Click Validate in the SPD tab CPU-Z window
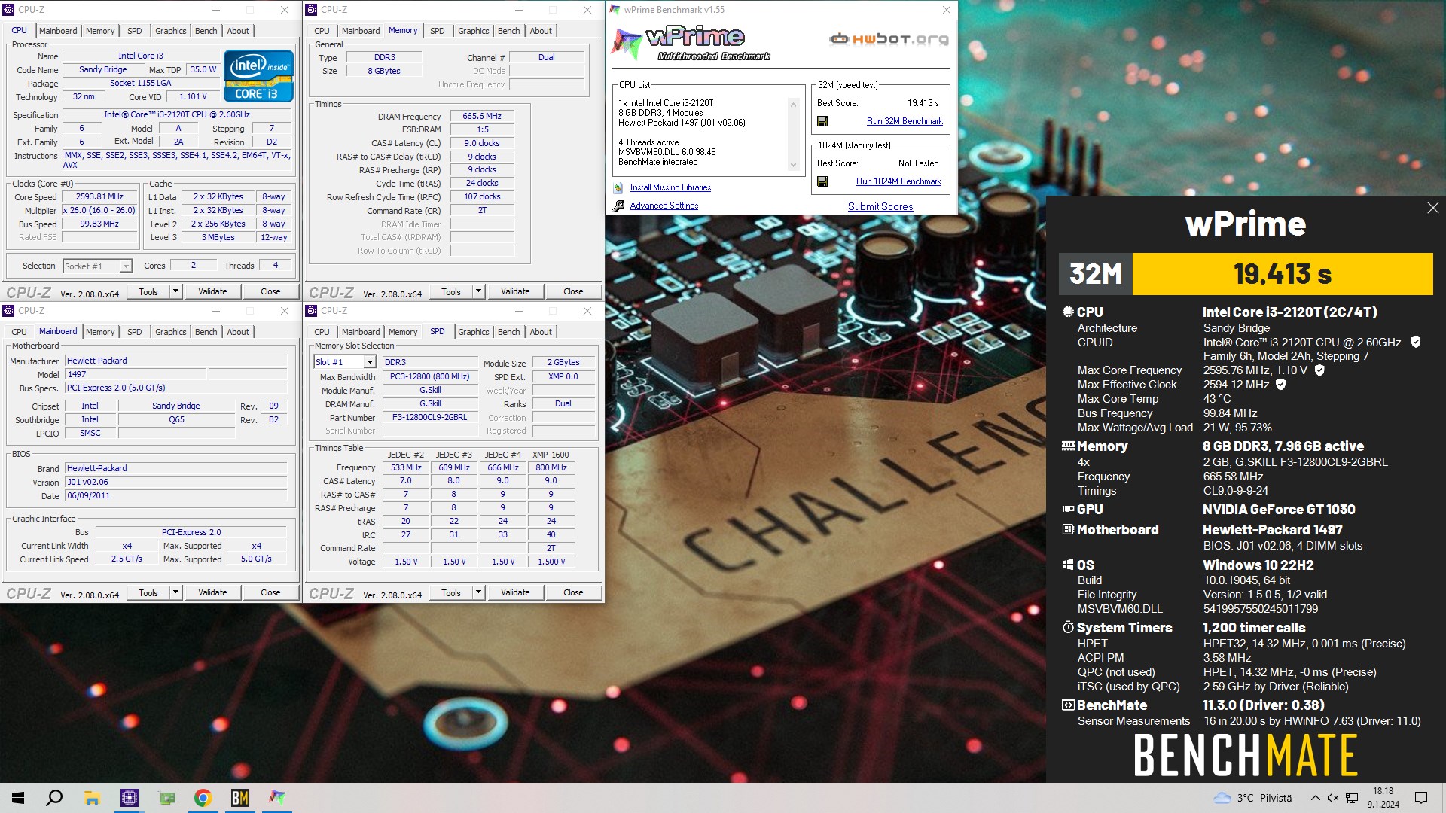This screenshot has width=1446, height=813. point(515,592)
